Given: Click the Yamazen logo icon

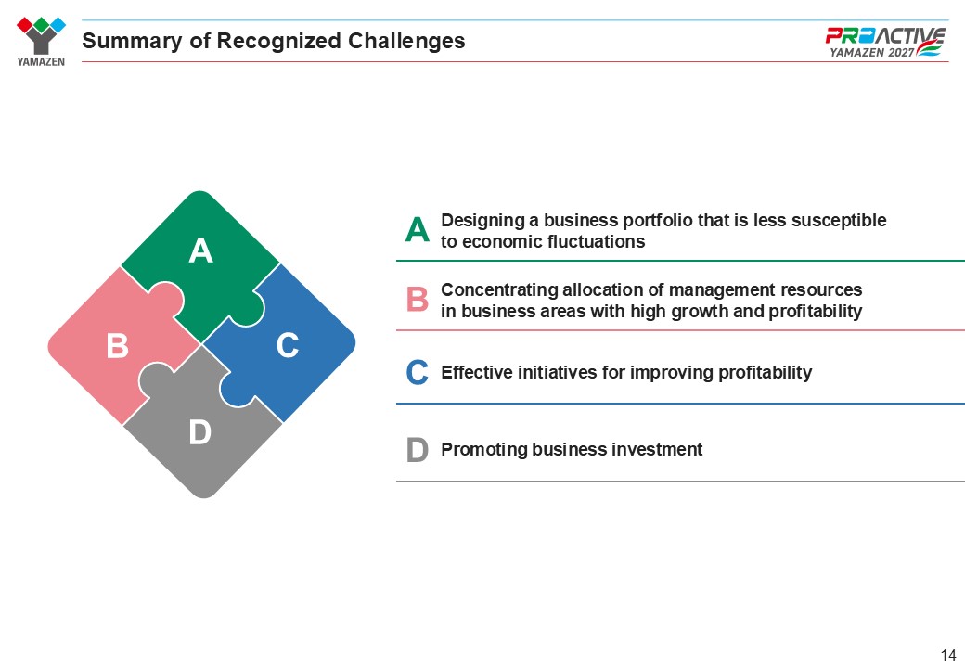Looking at the screenshot, I should pos(41,41).
